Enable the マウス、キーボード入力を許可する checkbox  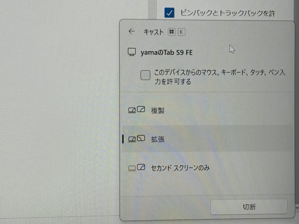[x=145, y=75]
